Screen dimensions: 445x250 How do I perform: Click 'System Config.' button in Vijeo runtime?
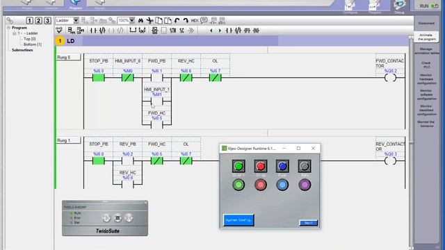tap(238, 220)
